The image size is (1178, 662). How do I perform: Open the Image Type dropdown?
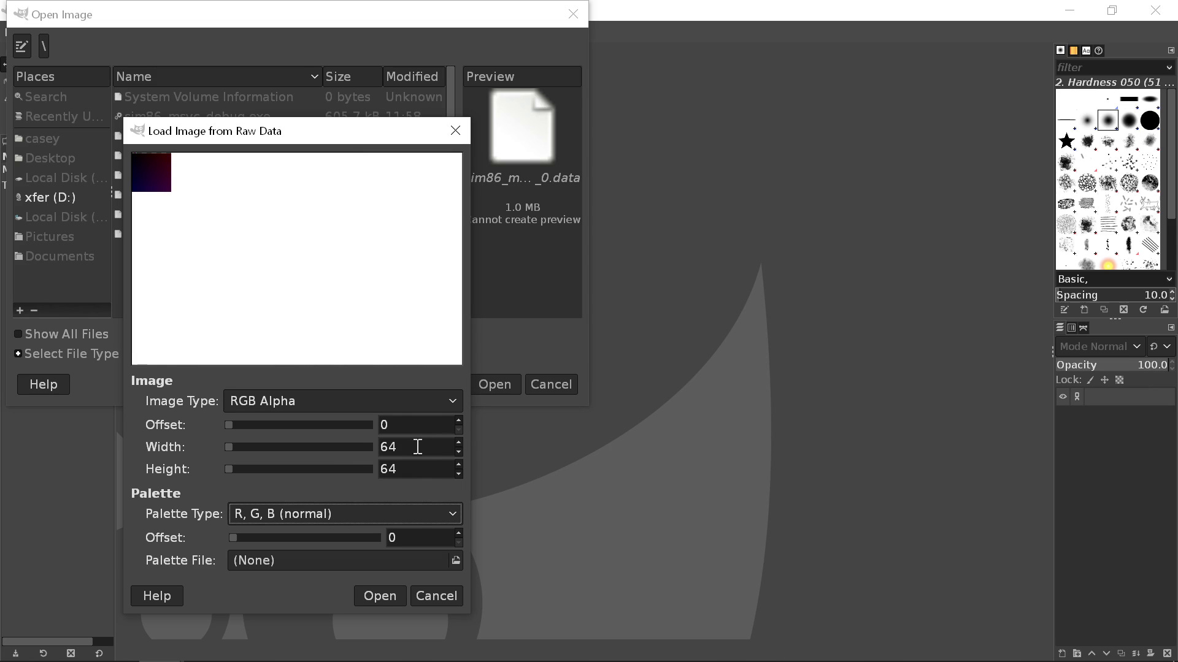pos(342,400)
